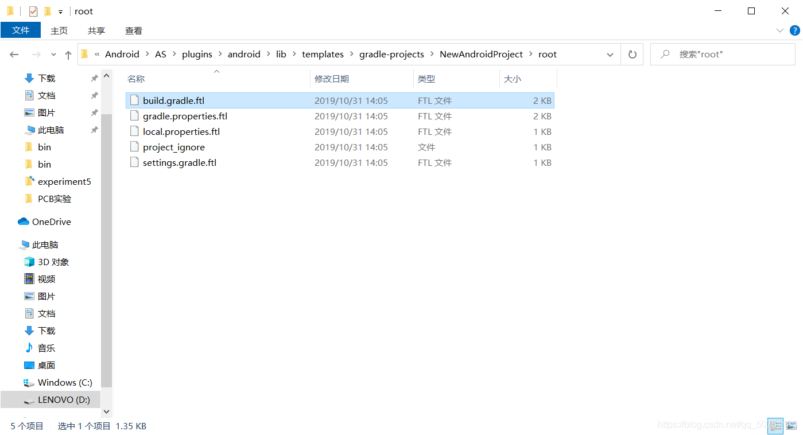Select the settings.gradle.ftl file
Viewport: 803px width, 435px height.
point(340,162)
